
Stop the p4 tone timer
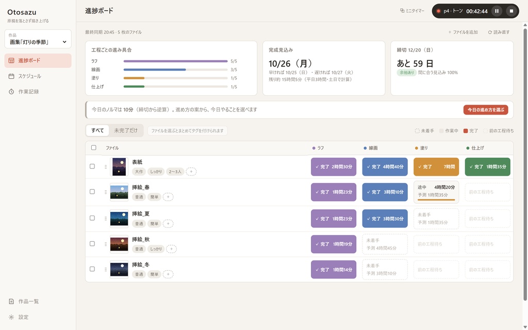(511, 11)
